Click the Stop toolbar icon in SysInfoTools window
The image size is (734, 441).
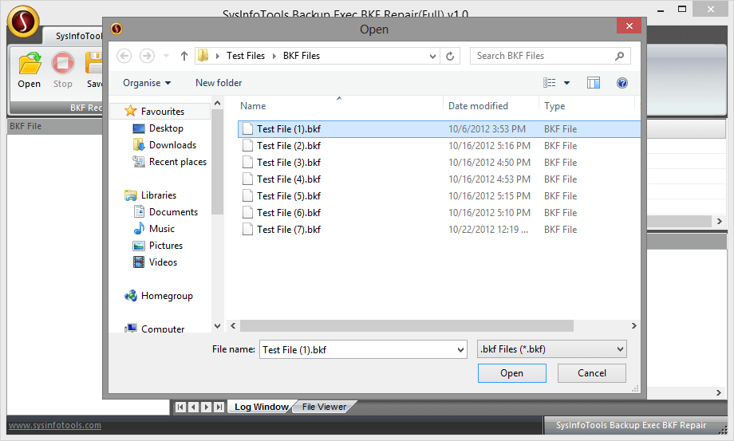[63, 70]
